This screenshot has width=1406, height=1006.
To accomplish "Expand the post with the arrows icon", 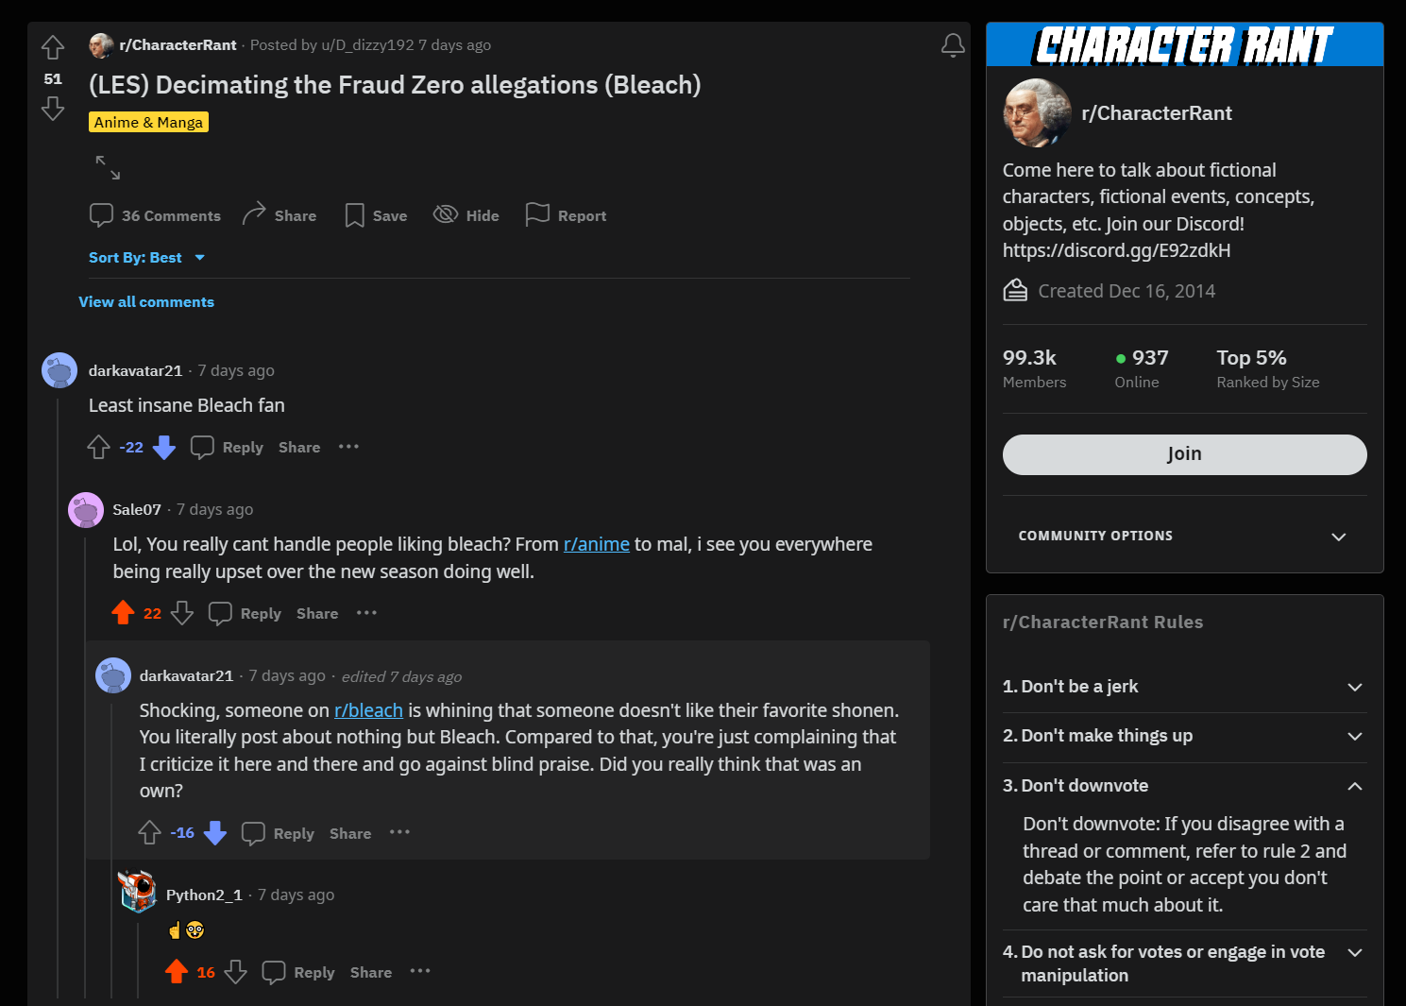I will coord(108,167).
